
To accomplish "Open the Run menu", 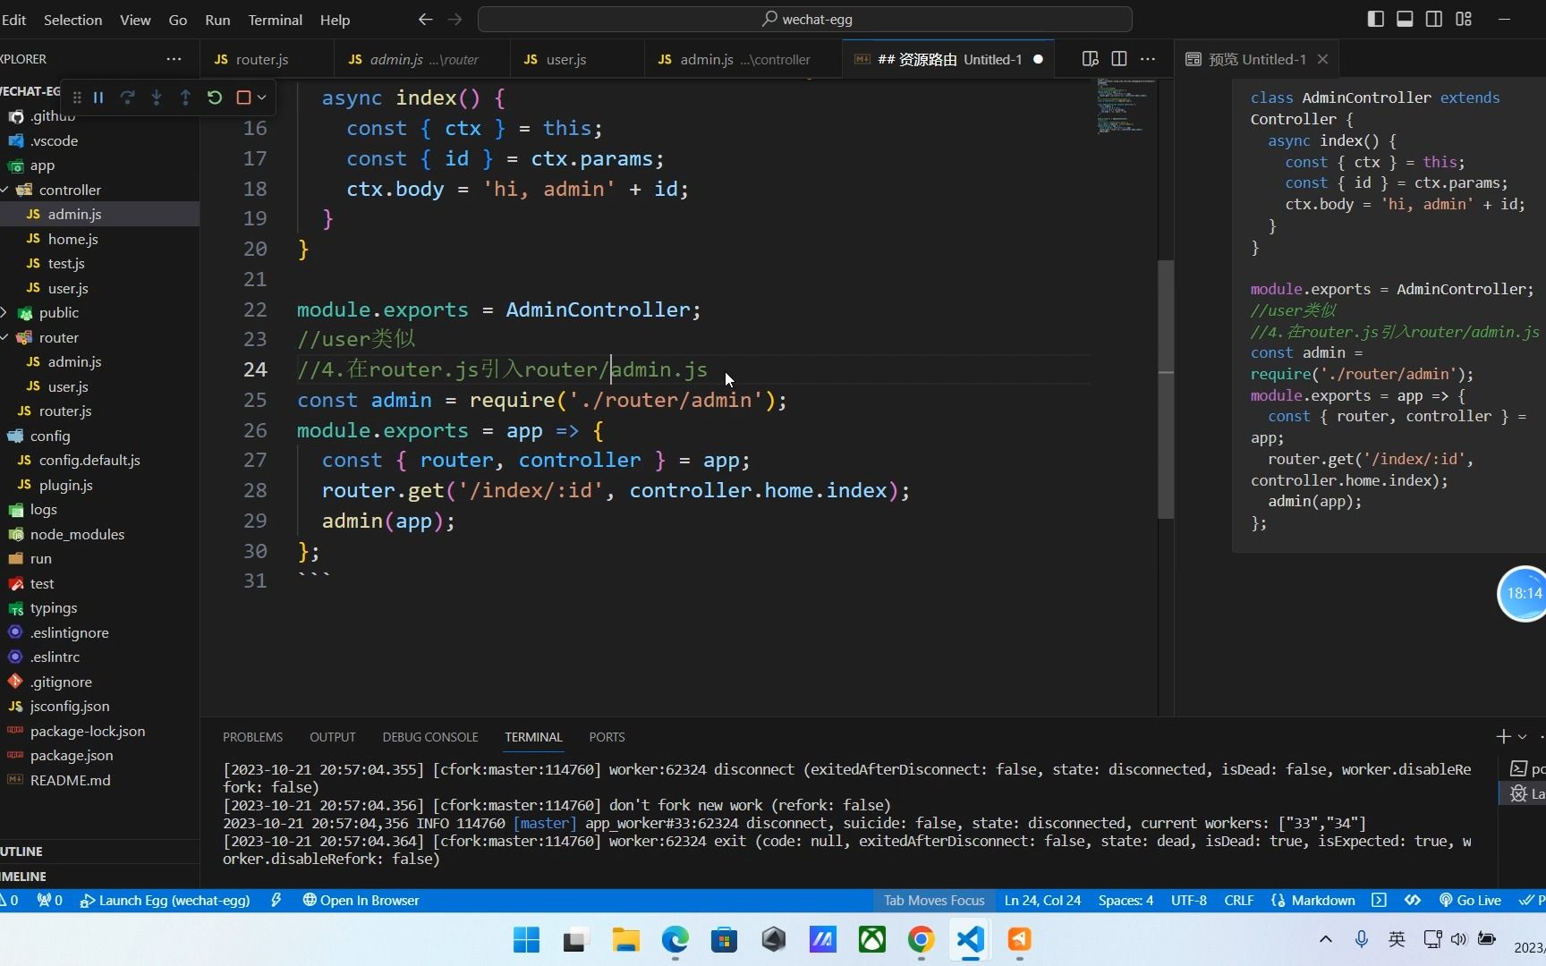I will pyautogui.click(x=217, y=20).
